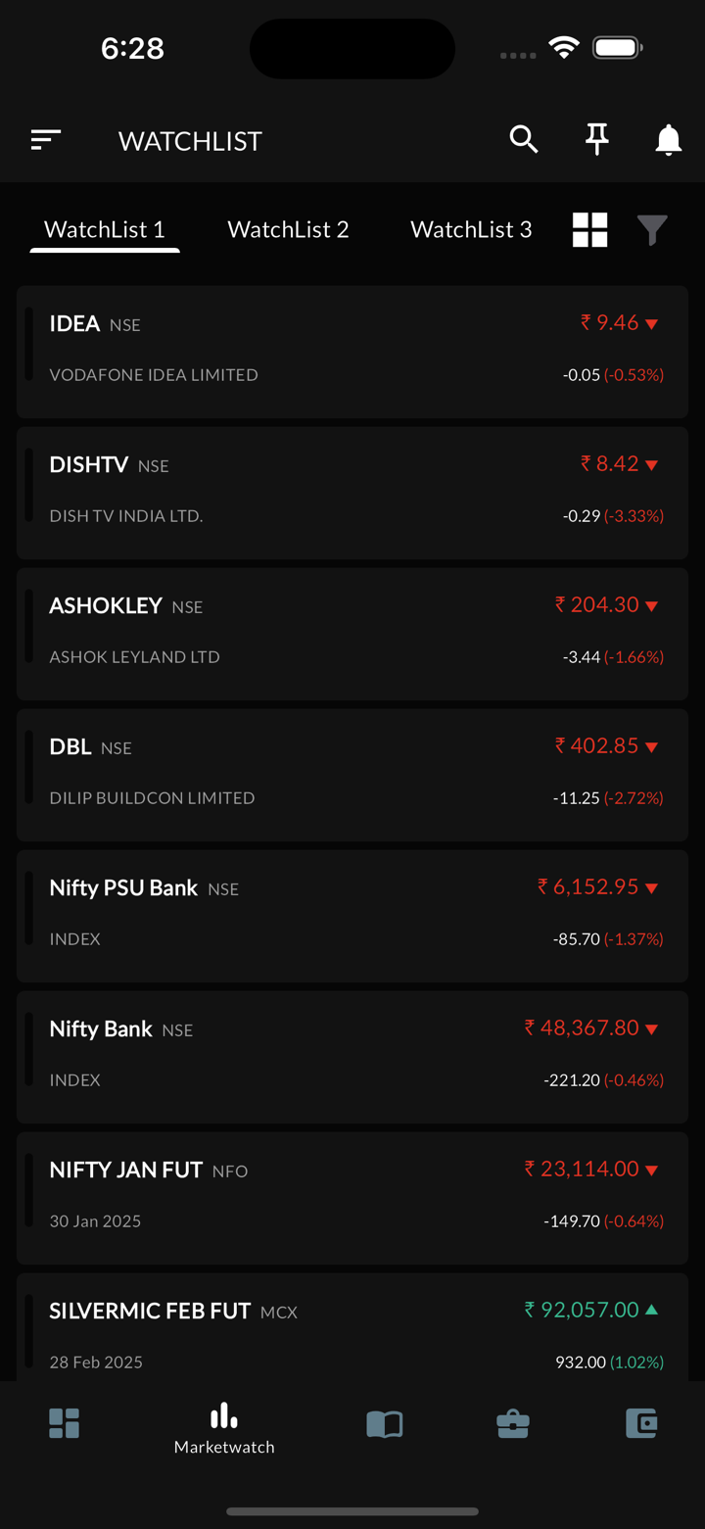The width and height of the screenshot is (705, 1529).
Task: Select the Marketwatch bottom tab
Action: [x=224, y=1428]
